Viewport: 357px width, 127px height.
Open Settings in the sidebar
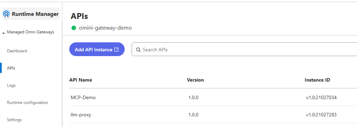(x=14, y=120)
